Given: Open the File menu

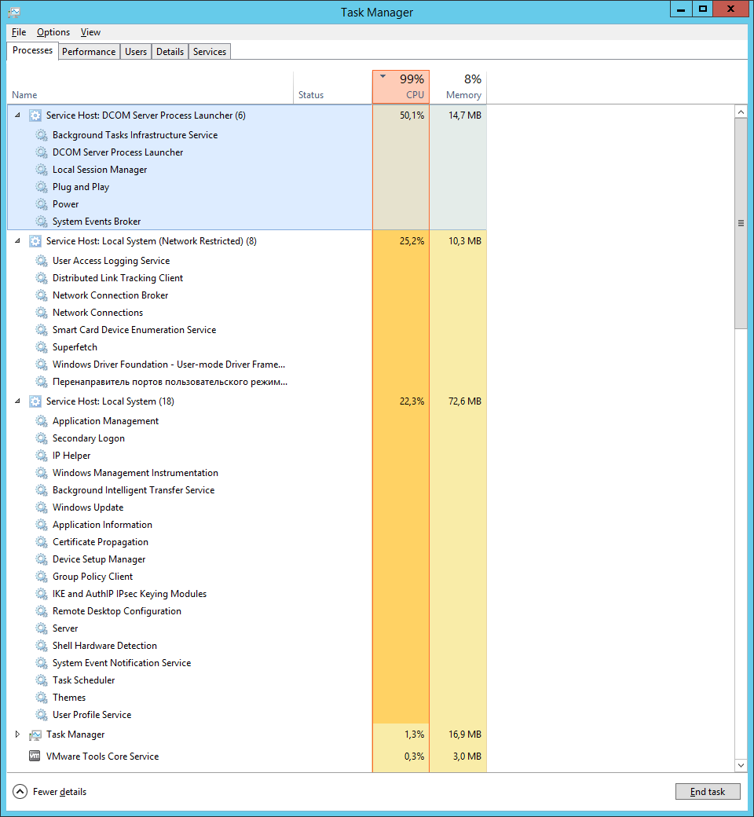Looking at the screenshot, I should point(19,32).
